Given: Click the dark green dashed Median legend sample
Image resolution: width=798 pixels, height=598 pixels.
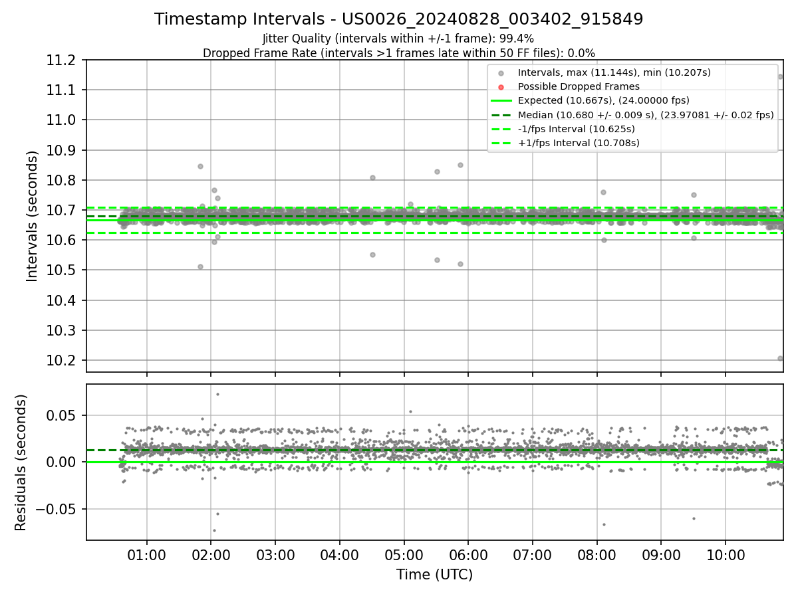Looking at the screenshot, I should [501, 115].
